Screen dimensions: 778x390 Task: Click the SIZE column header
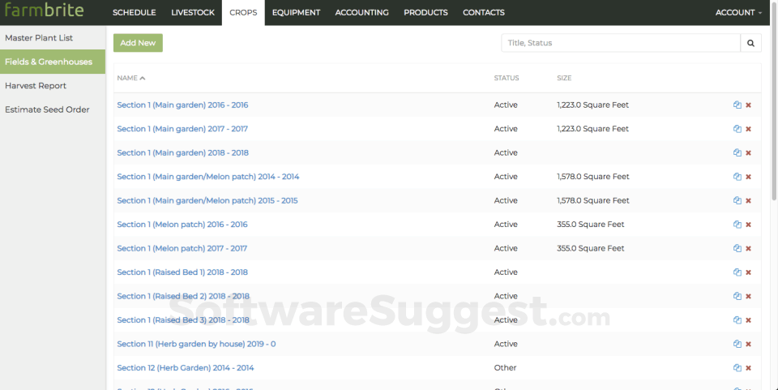pos(564,78)
